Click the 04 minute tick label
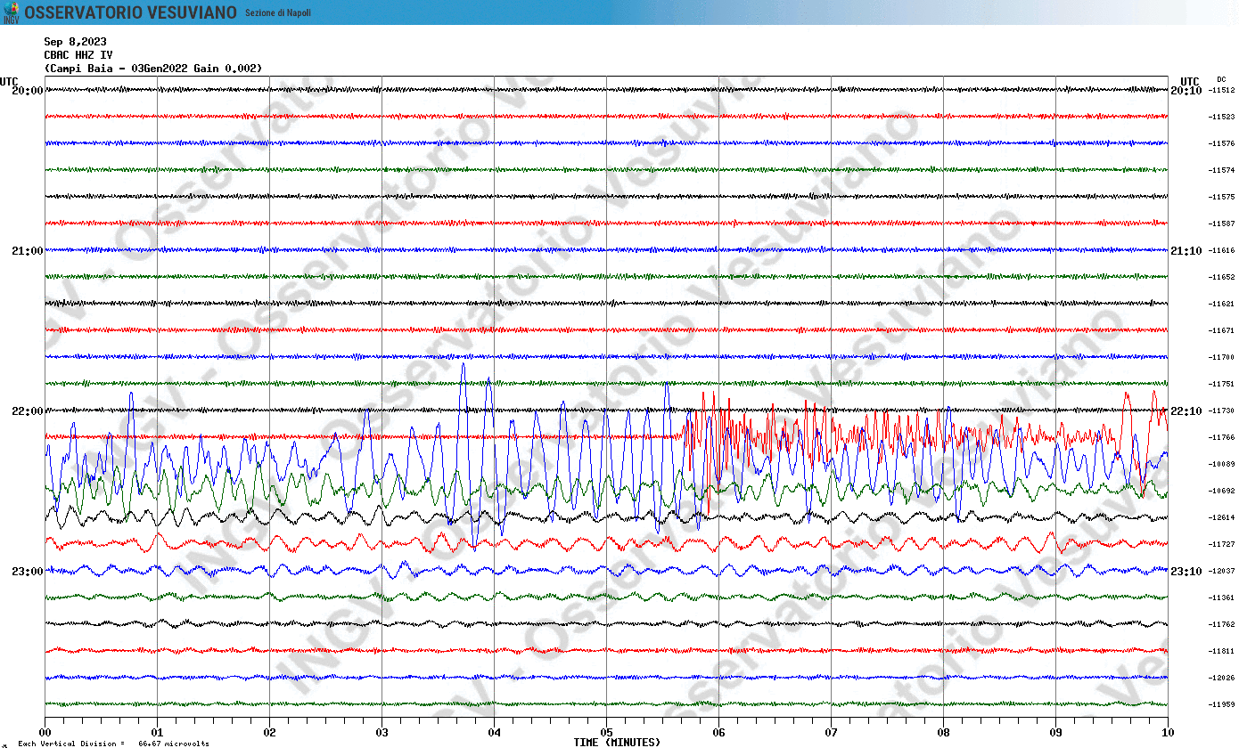The width and height of the screenshot is (1239, 756). click(x=494, y=733)
